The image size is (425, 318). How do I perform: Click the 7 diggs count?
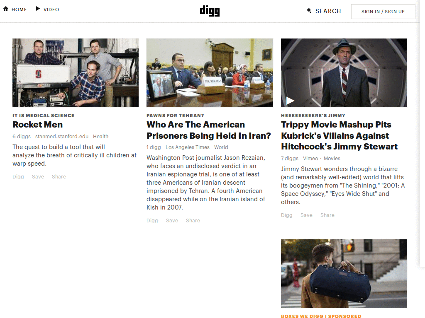[x=289, y=159]
